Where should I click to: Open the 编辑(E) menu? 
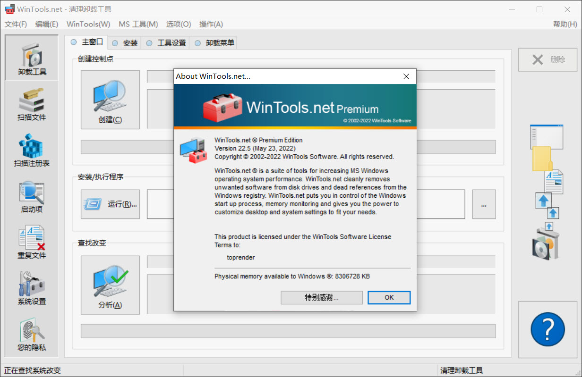pos(47,24)
